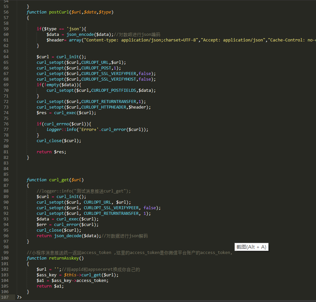Click line number 107 in the gutter
The width and height of the screenshot is (316, 302).
[5, 297]
